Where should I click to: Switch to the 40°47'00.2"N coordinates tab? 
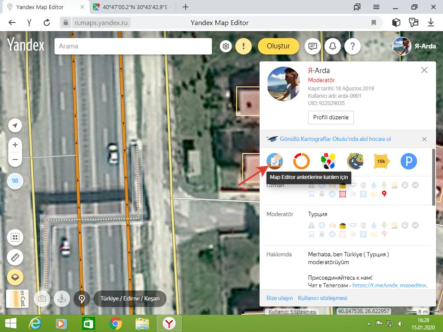click(x=135, y=7)
